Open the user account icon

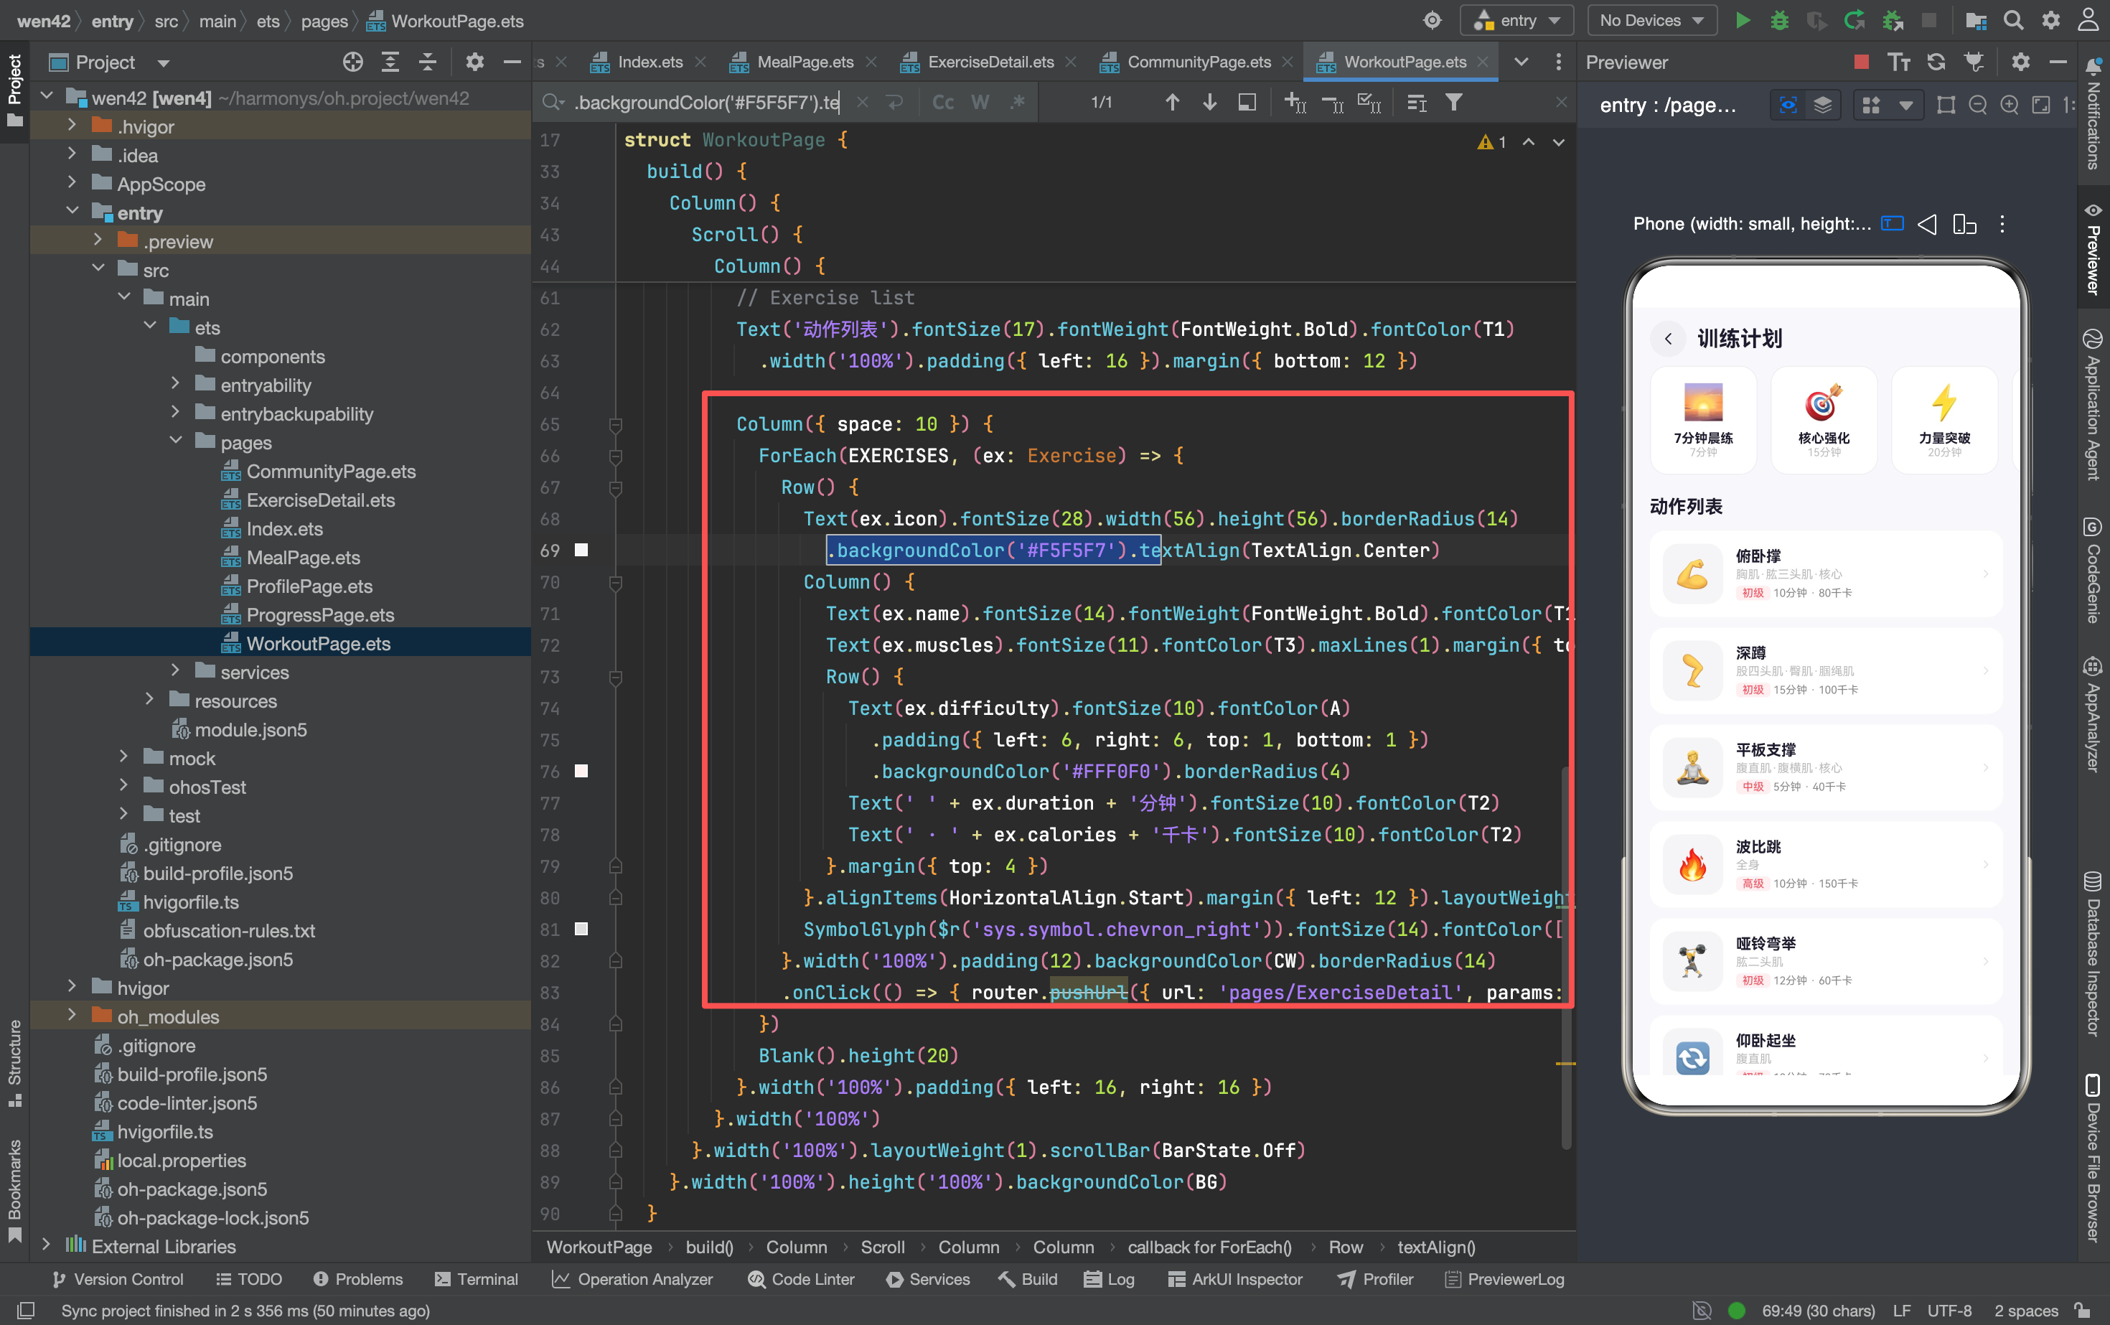(x=2089, y=20)
